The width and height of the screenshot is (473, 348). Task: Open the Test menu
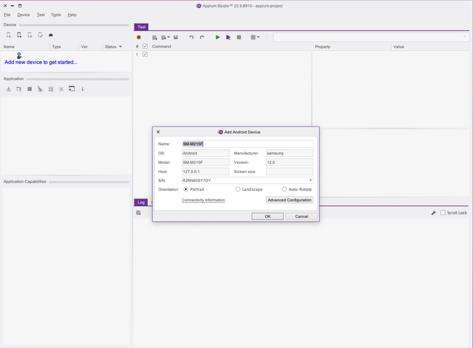point(41,15)
